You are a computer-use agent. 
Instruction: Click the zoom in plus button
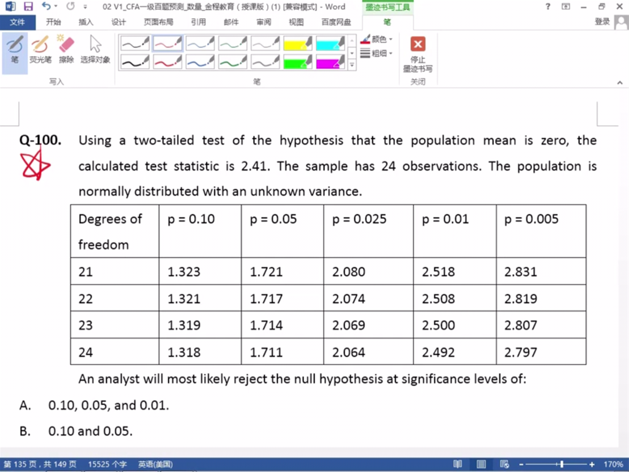pos(592,464)
